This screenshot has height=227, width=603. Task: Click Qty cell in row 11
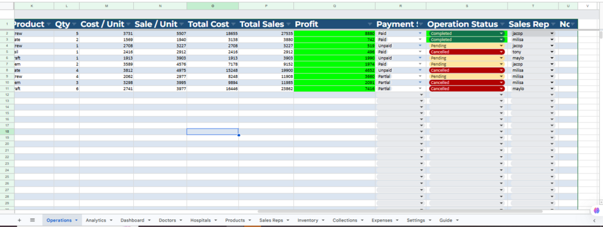coord(67,89)
